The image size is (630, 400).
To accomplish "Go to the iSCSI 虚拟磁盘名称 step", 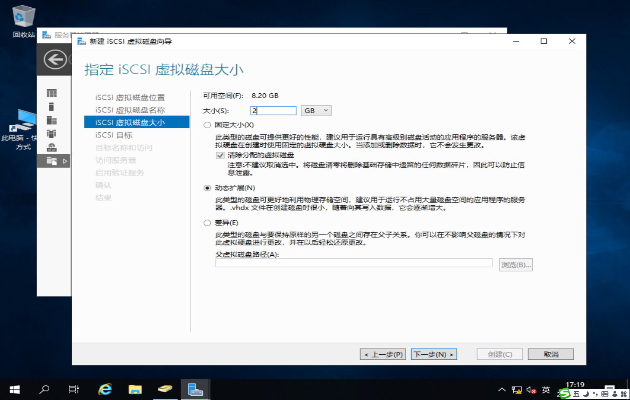I will point(130,110).
